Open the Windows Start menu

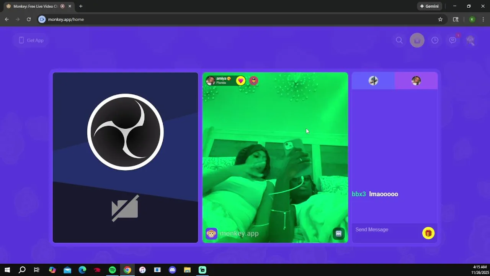[x=7, y=270]
